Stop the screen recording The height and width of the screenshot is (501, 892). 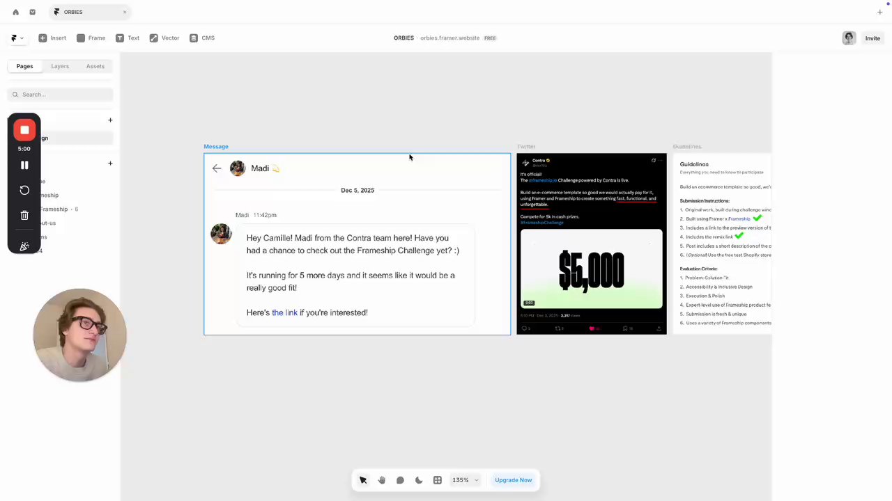click(x=24, y=130)
